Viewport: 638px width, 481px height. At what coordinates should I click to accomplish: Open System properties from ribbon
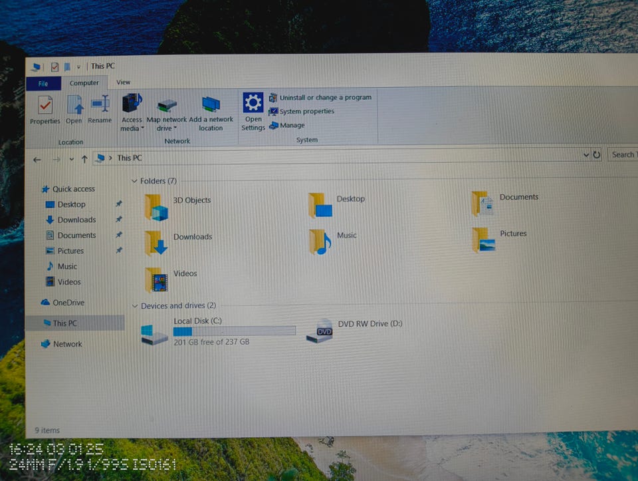[302, 111]
